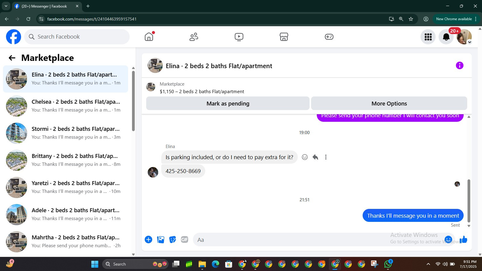The image size is (482, 271).
Task: Click the Windows taskbar Search box
Action: point(135,264)
